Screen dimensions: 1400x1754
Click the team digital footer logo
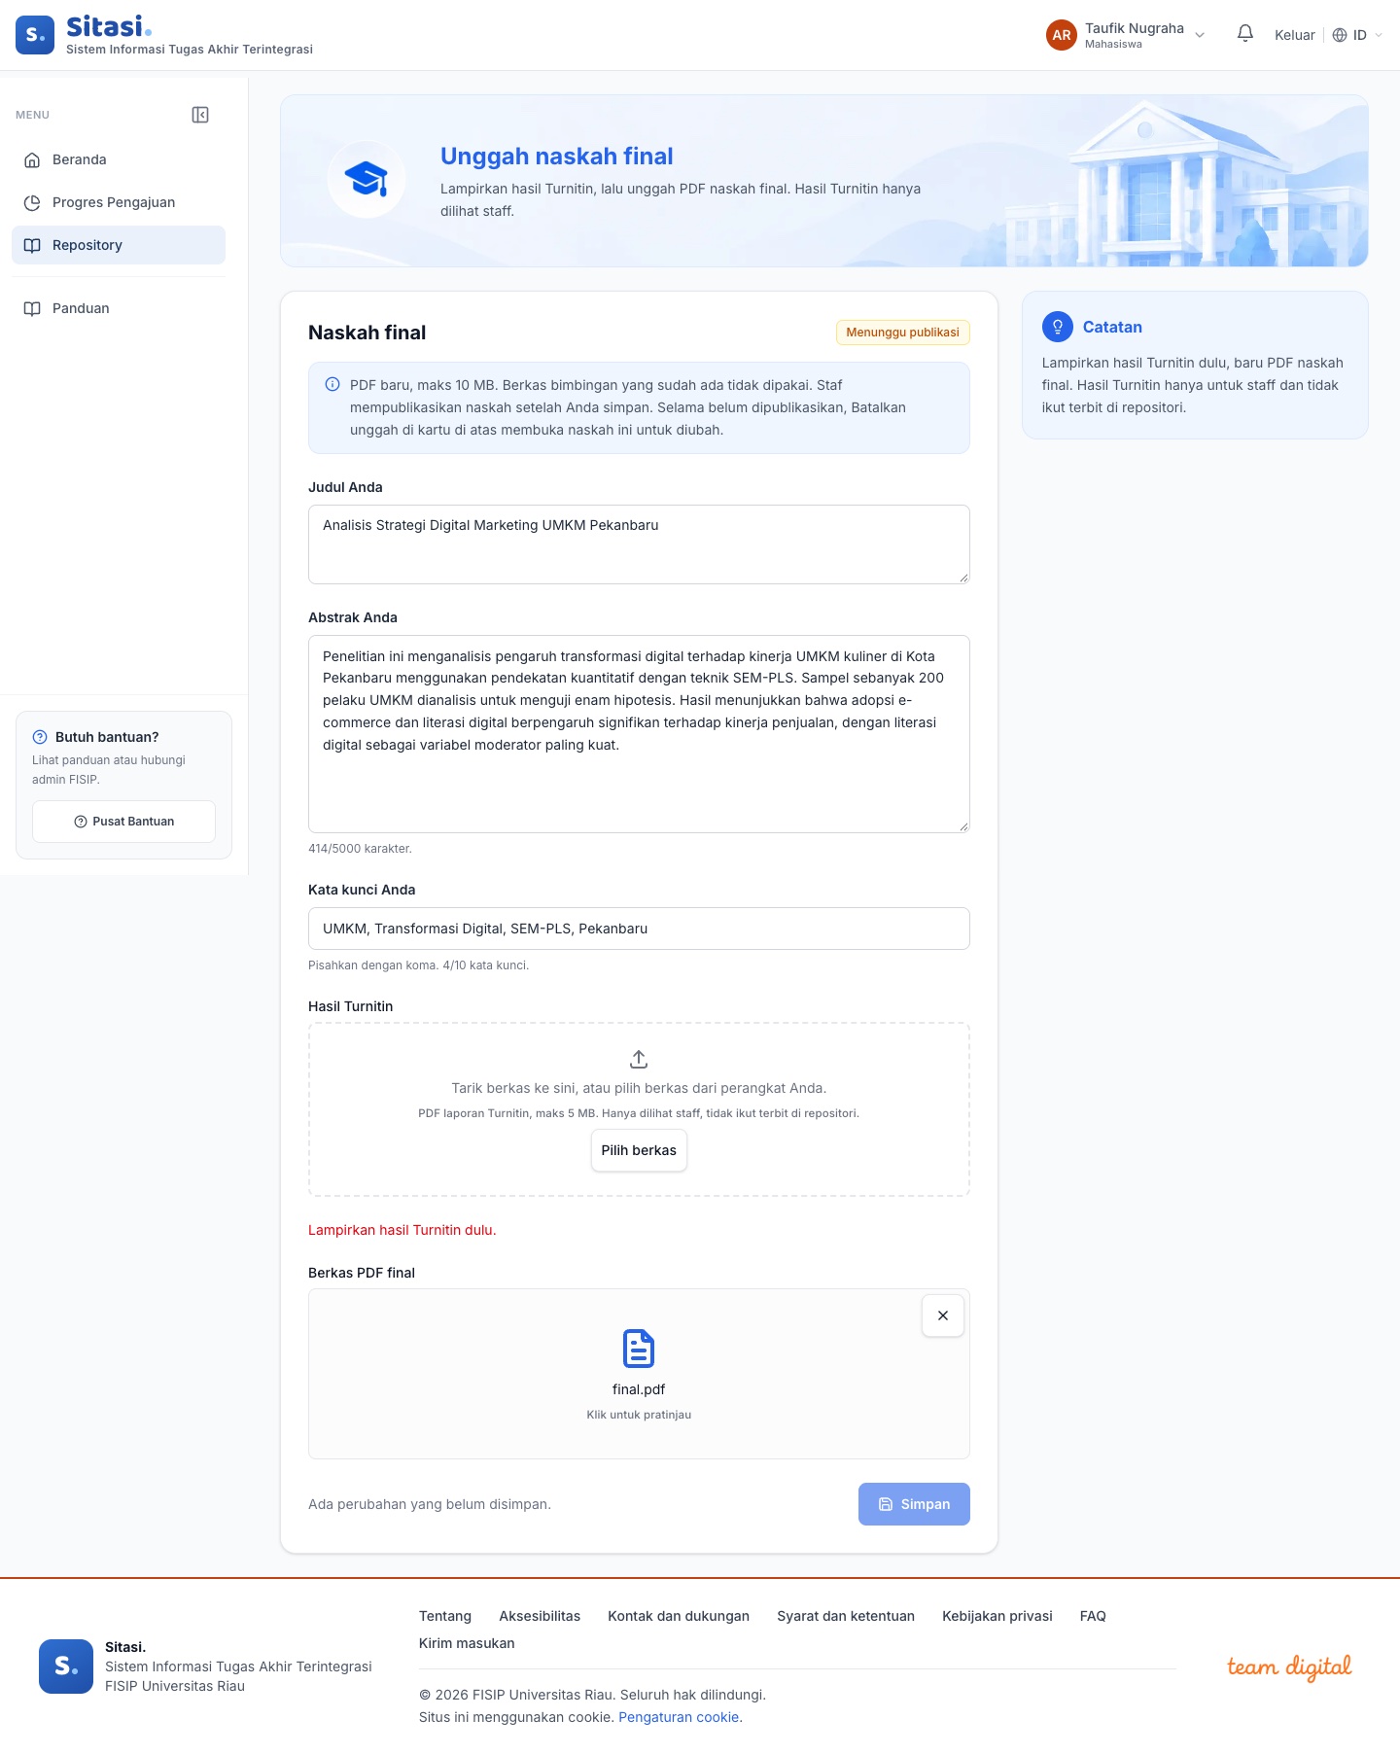pos(1289,1666)
